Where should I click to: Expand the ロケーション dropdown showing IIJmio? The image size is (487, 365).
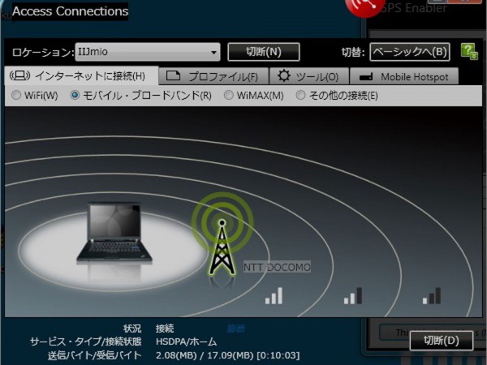(148, 52)
